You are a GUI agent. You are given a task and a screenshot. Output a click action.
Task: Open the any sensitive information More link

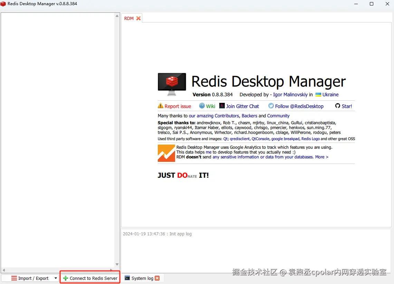coord(270,157)
